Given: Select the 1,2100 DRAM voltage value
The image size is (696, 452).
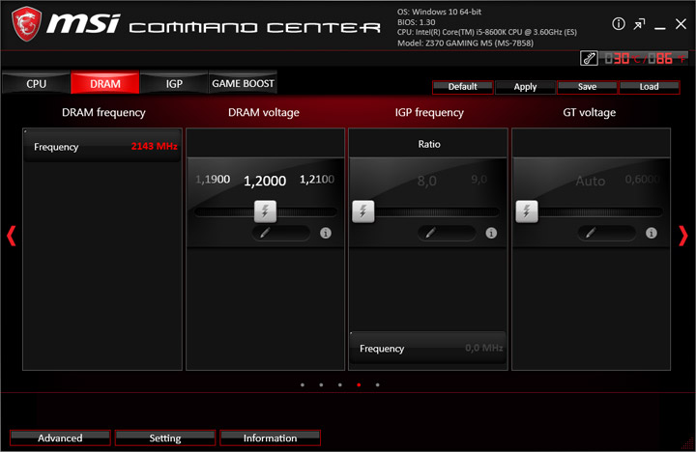Looking at the screenshot, I should click(x=317, y=180).
